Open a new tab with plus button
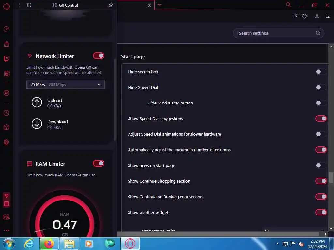334x250 pixels. click(159, 5)
